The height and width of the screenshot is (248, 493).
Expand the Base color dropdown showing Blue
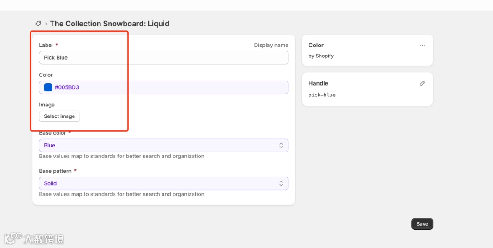click(x=163, y=146)
